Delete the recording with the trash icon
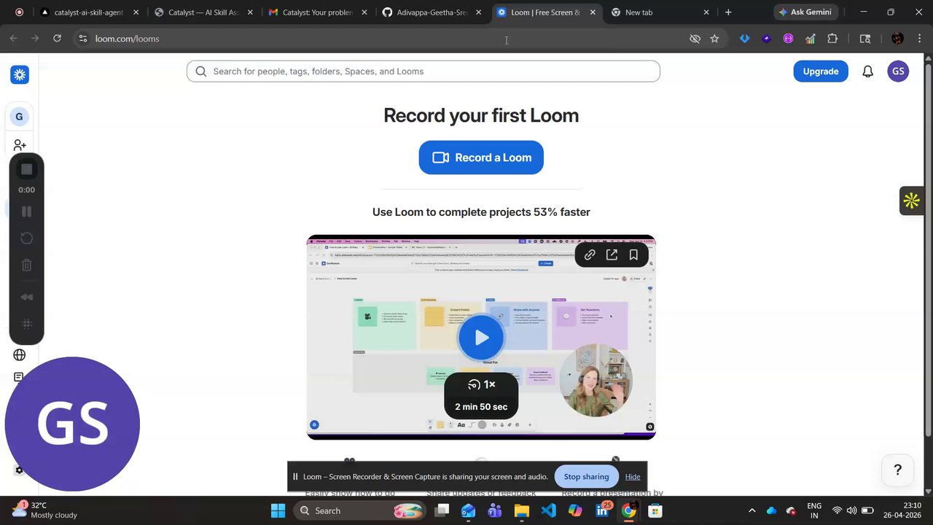 tap(26, 265)
